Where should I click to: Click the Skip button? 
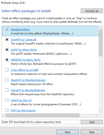click(92, 132)
